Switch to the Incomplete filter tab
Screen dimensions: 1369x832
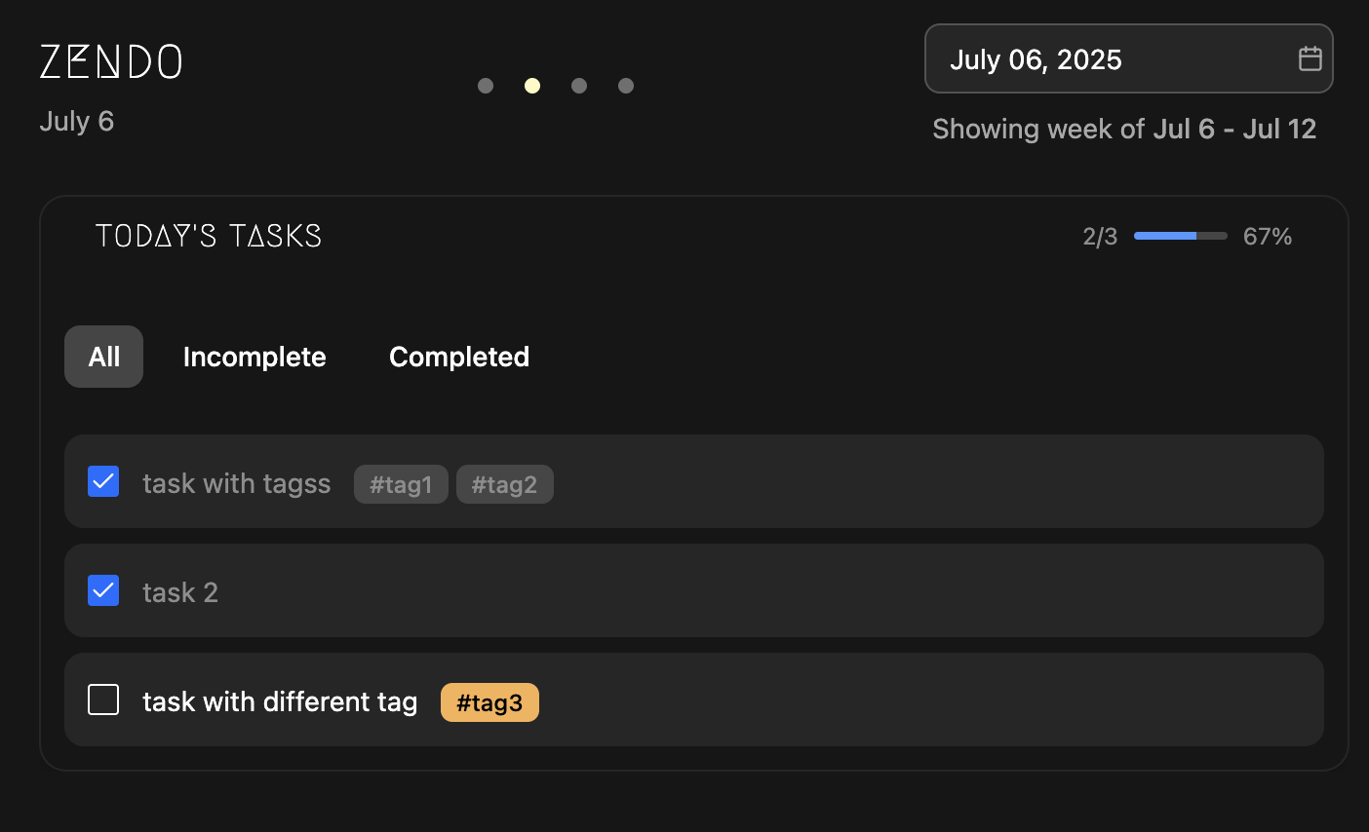pos(254,357)
